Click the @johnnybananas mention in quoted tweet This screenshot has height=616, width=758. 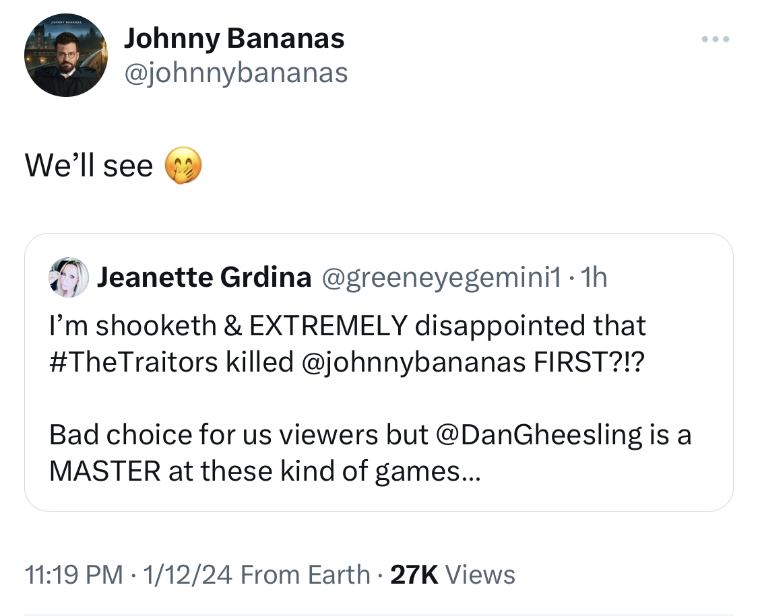click(414, 363)
